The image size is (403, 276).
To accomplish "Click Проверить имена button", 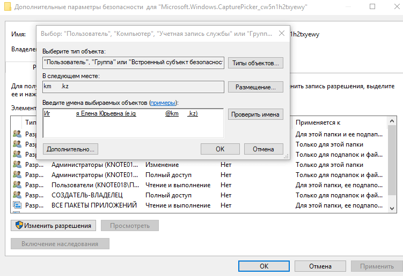I will [255, 114].
